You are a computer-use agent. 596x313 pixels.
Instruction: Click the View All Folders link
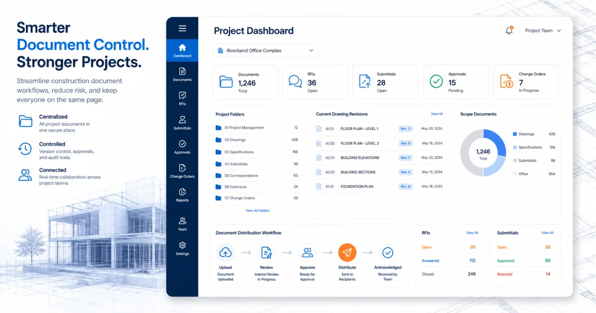257,211
